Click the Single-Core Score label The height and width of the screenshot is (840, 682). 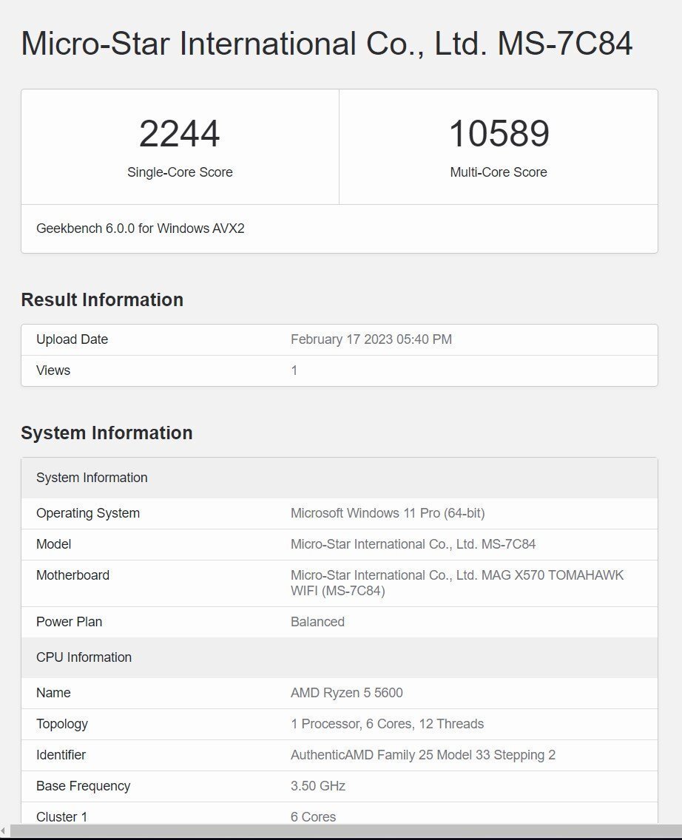[x=180, y=172]
